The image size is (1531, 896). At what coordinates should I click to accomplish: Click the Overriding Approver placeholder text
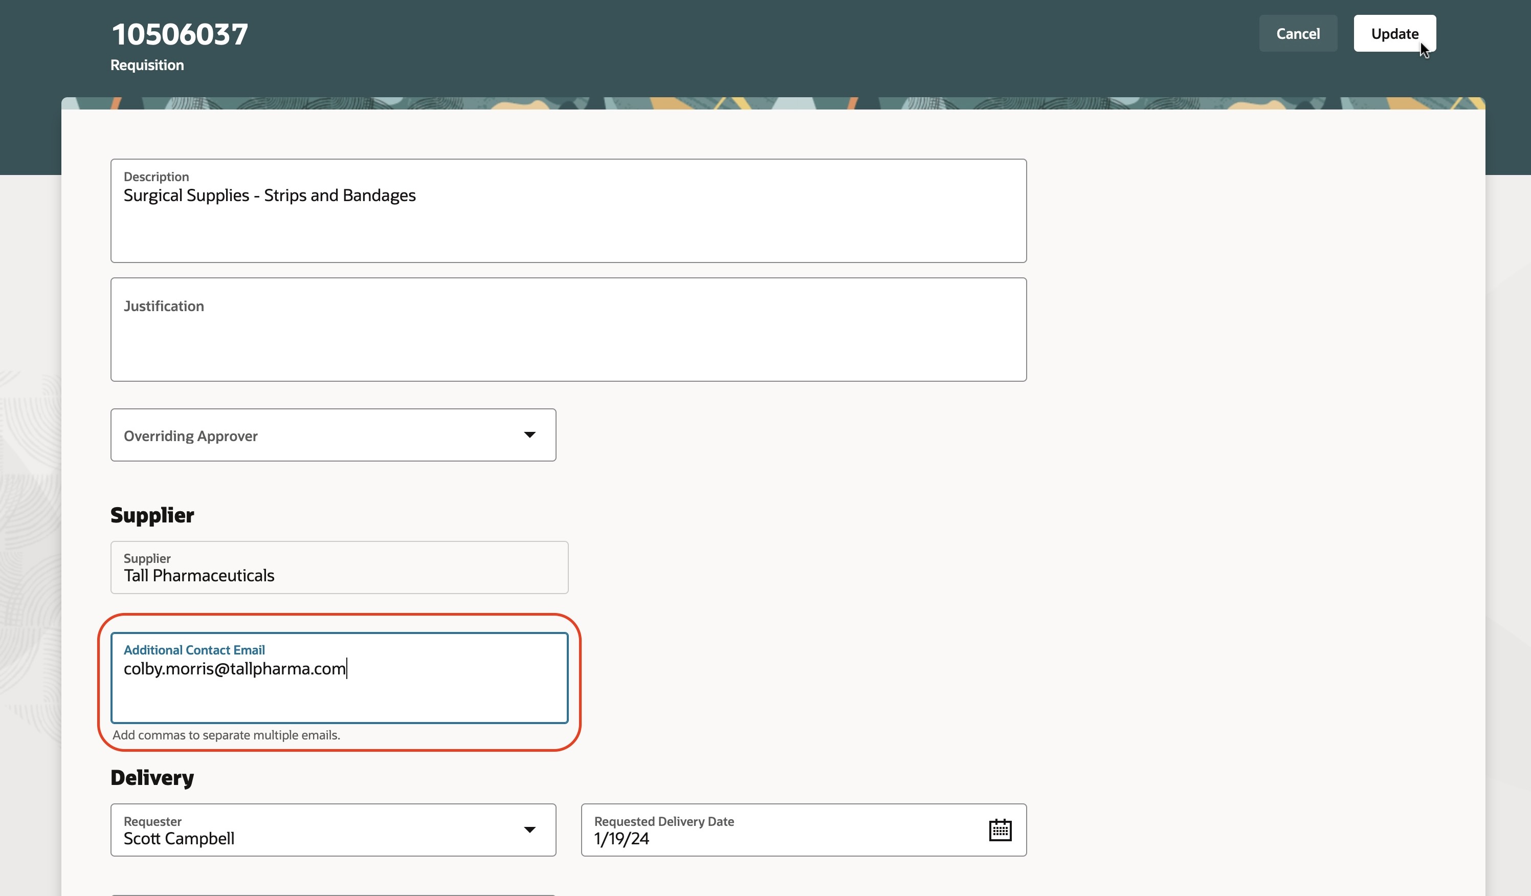coord(191,436)
